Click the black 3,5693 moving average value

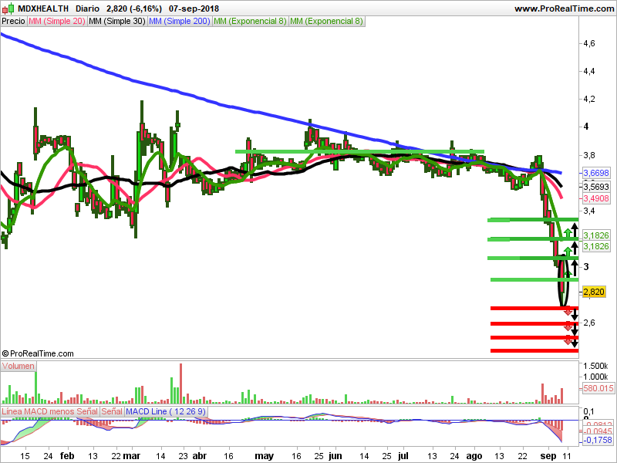(x=596, y=186)
